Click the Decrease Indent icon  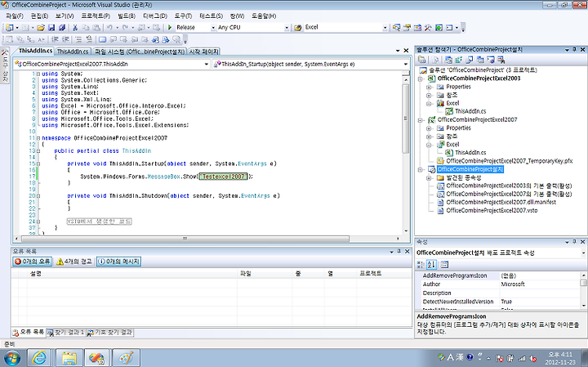55,39
